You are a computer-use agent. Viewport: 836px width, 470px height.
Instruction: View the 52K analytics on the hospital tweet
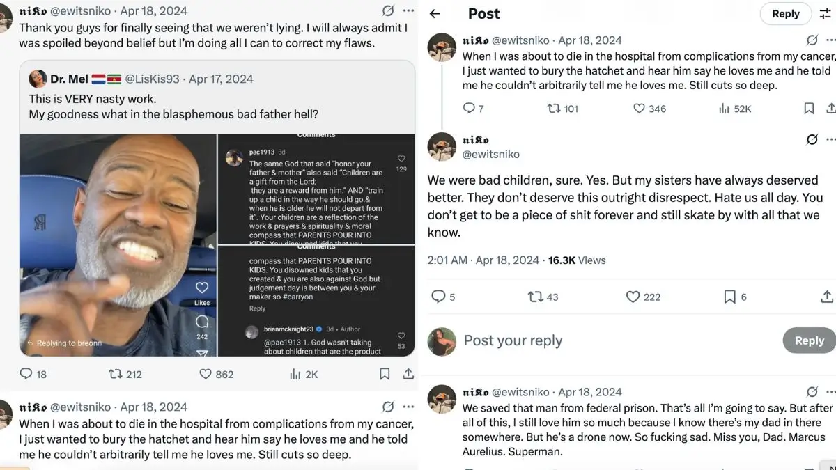725,108
